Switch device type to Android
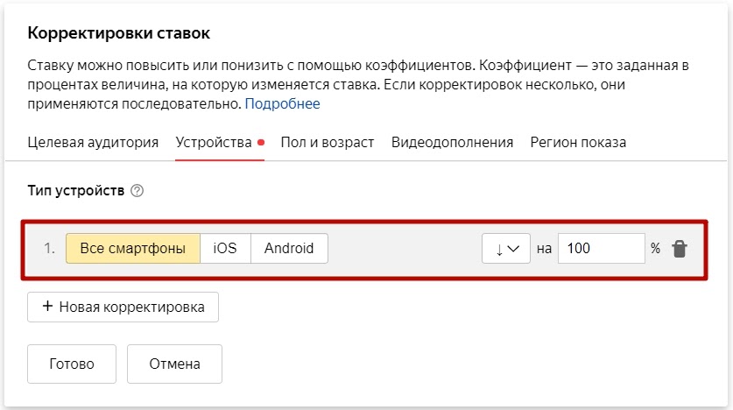 289,248
